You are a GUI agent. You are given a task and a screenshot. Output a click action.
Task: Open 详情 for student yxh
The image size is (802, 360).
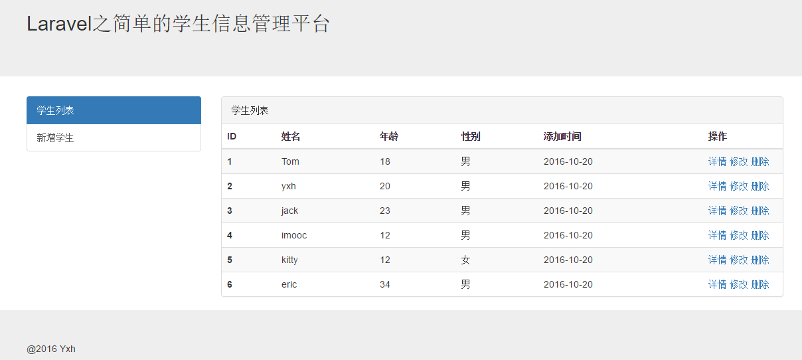coord(717,186)
